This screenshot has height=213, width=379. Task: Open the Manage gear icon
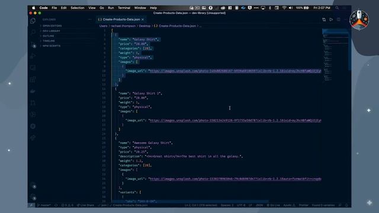(33, 197)
